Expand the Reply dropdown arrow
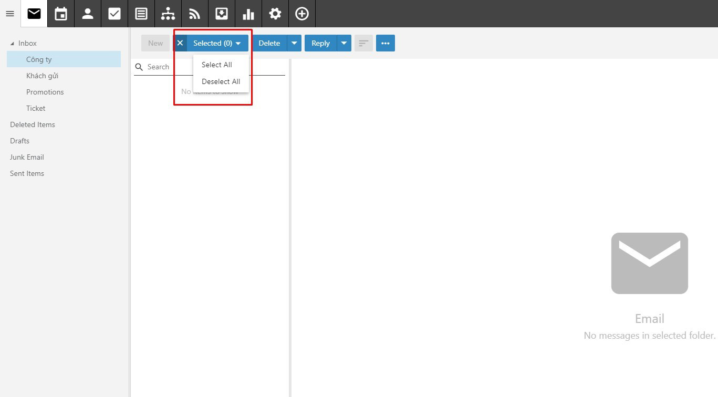718x397 pixels. (344, 43)
